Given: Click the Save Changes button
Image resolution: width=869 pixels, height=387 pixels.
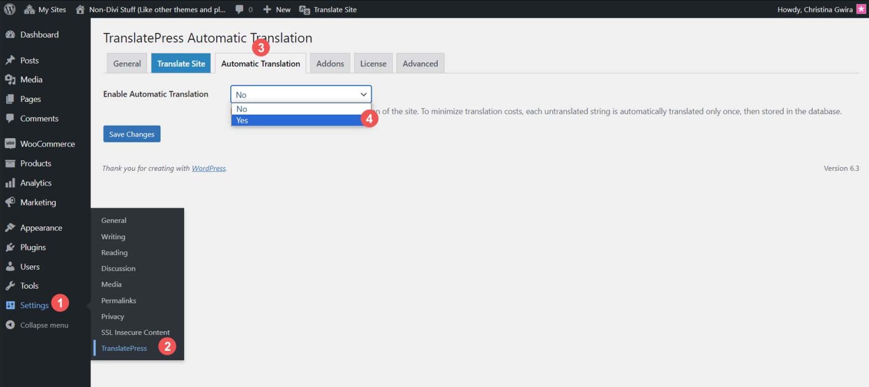Looking at the screenshot, I should tap(131, 134).
